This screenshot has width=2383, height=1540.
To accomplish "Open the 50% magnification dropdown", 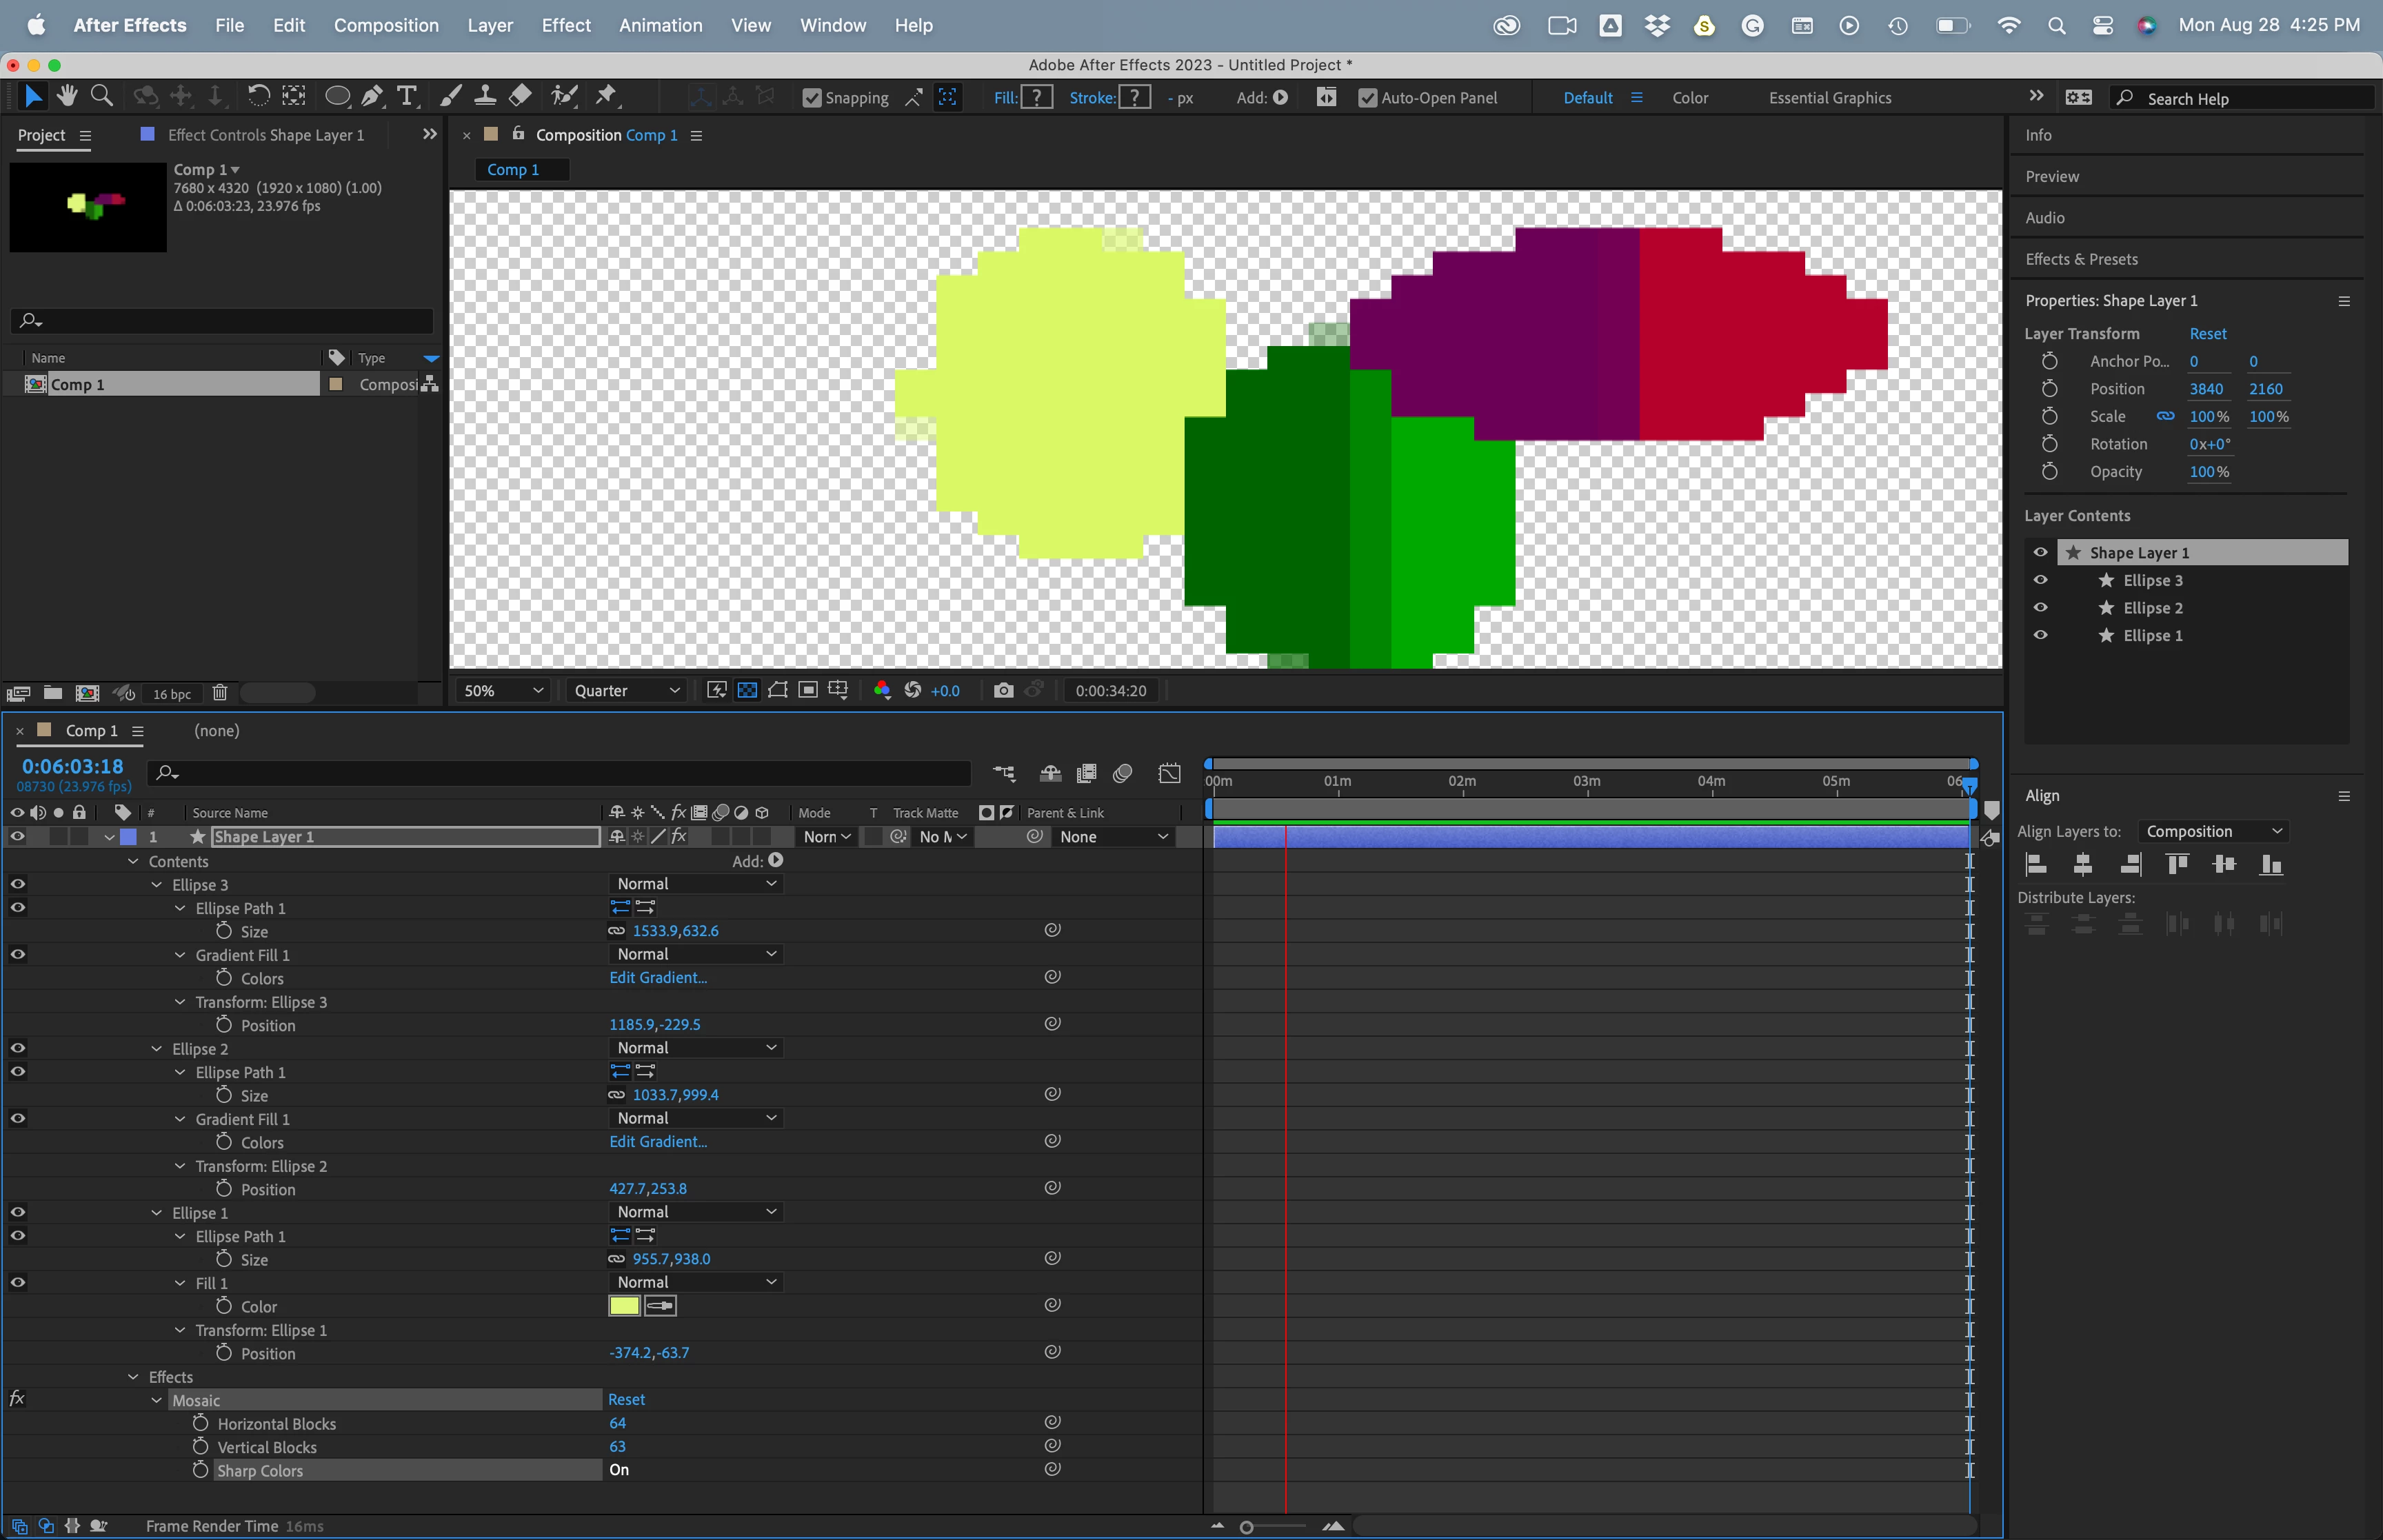I will (x=504, y=690).
